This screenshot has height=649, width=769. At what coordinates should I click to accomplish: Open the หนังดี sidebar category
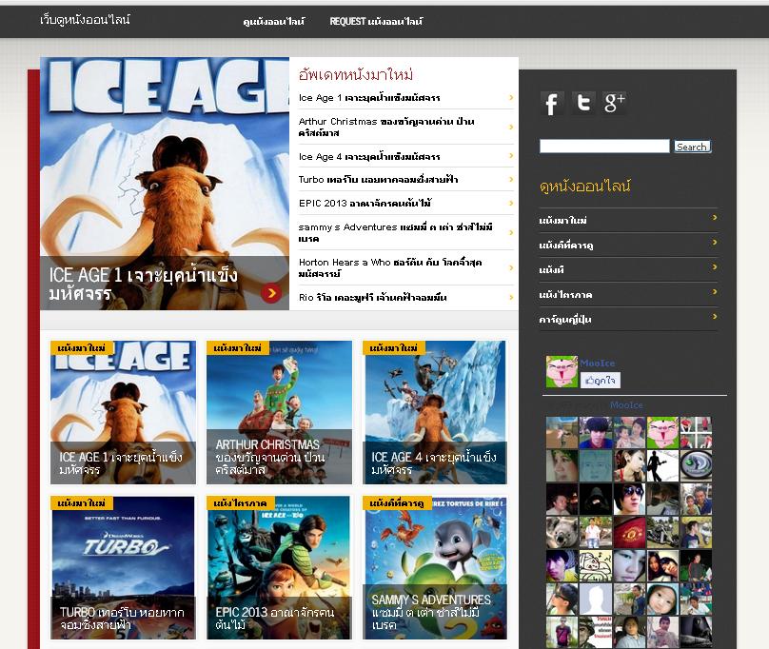click(551, 270)
